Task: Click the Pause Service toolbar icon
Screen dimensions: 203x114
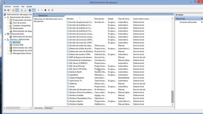Action: pos(49,10)
